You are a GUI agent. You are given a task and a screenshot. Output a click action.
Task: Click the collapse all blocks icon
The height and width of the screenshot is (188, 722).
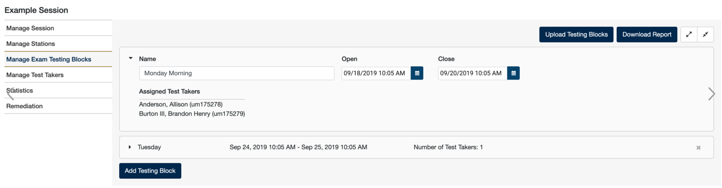pyautogui.click(x=705, y=35)
